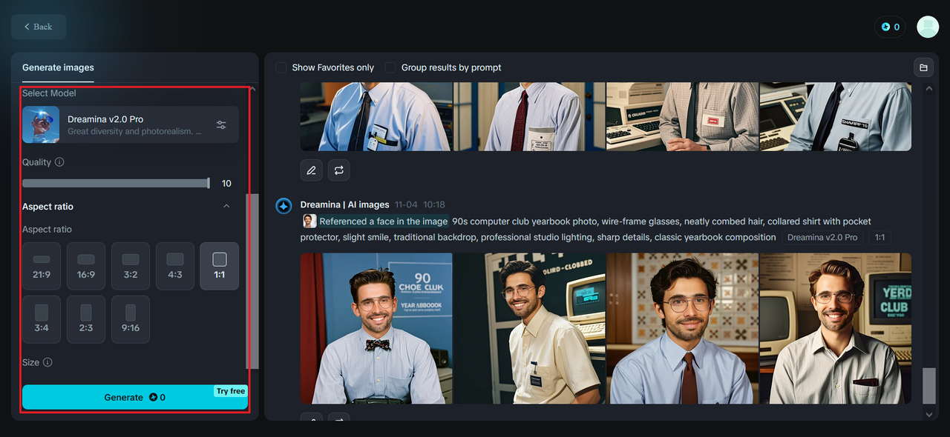Show Quality info tooltip icon
The image size is (950, 437).
click(59, 162)
